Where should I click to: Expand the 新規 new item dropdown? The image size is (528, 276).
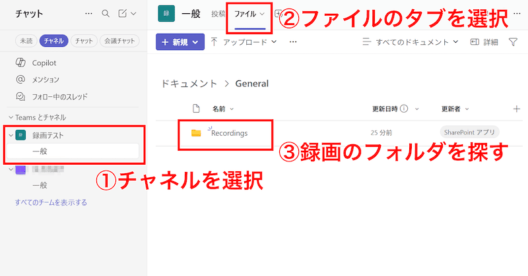(x=180, y=42)
